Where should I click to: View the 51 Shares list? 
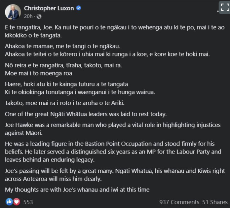(214, 202)
